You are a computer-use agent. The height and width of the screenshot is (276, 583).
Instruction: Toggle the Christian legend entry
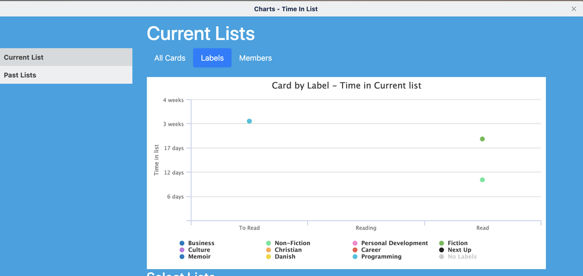[284, 250]
